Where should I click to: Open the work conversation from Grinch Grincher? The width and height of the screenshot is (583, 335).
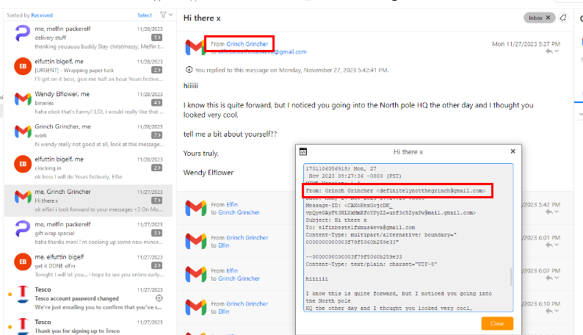point(88,135)
